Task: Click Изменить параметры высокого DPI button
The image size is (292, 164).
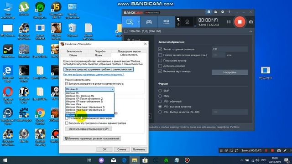Action: 89,129
